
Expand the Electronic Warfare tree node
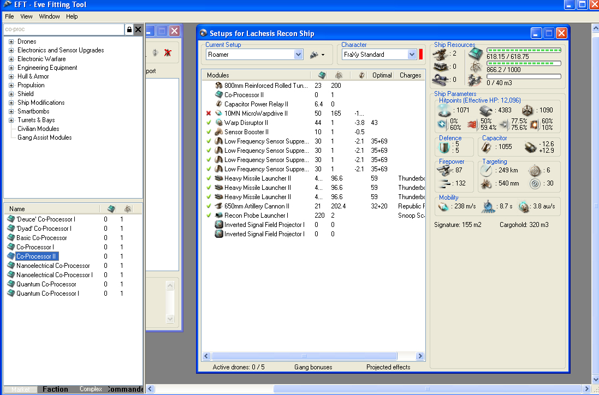(11, 59)
